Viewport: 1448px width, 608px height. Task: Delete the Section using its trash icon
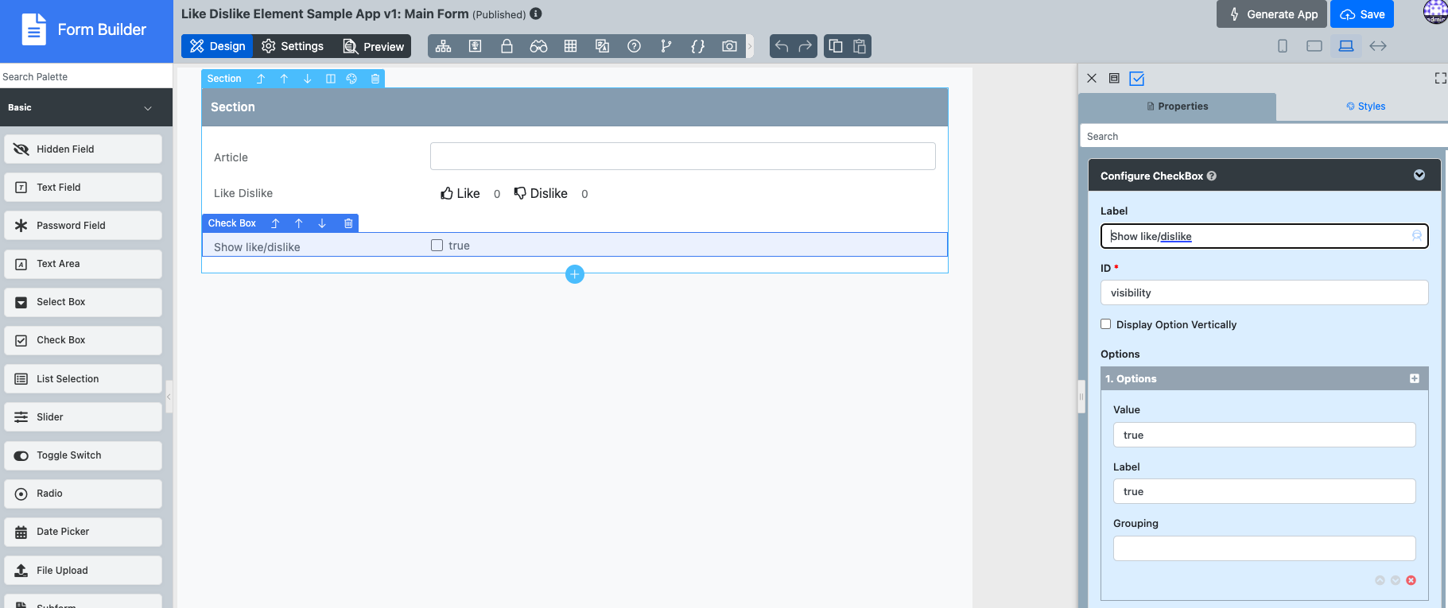[375, 79]
